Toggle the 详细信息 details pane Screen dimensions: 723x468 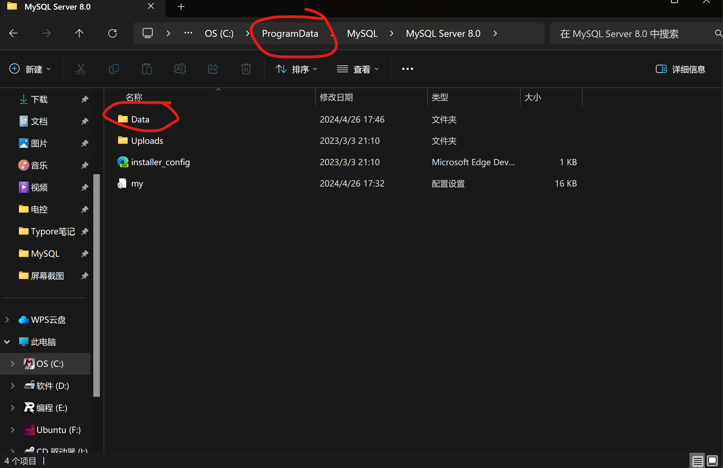coord(681,69)
